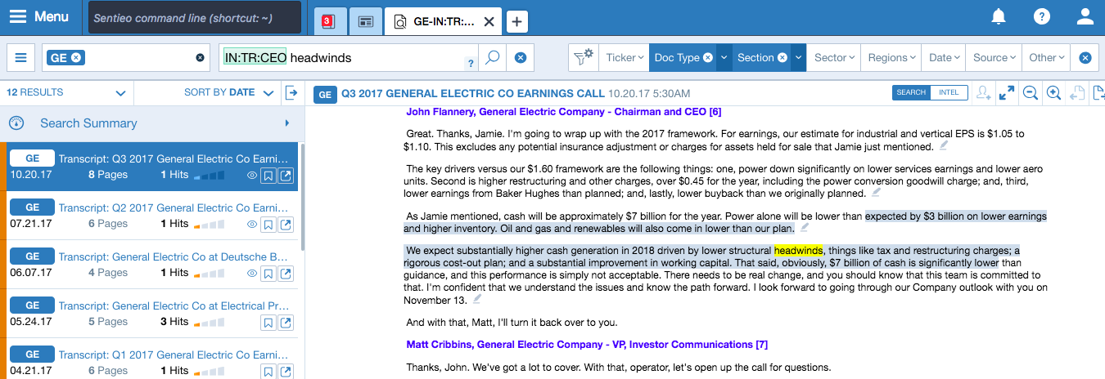Clear the ticker input field
This screenshot has width=1105, height=379.
coord(200,58)
